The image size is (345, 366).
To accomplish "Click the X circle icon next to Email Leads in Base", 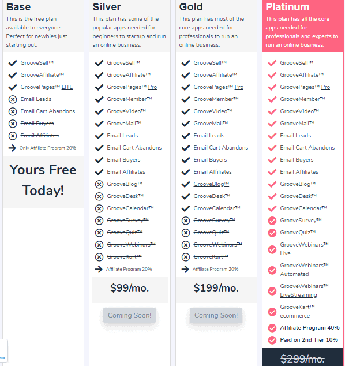I will tap(13, 99).
